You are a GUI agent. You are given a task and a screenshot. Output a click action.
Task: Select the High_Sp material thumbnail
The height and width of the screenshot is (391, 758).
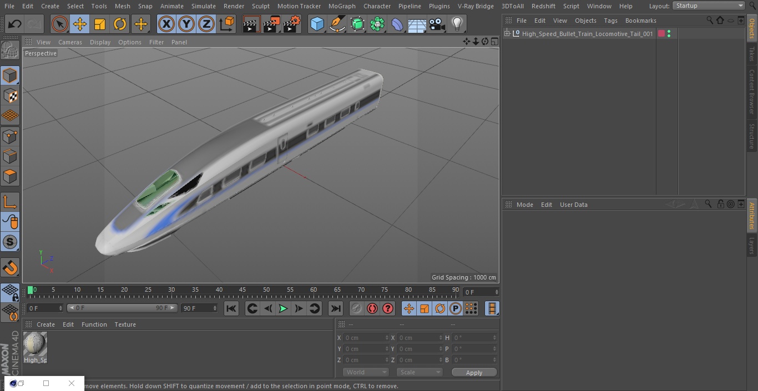pos(35,344)
